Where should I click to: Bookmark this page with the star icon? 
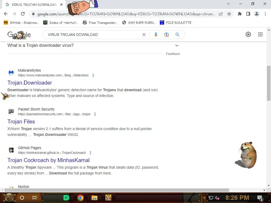(x=229, y=14)
